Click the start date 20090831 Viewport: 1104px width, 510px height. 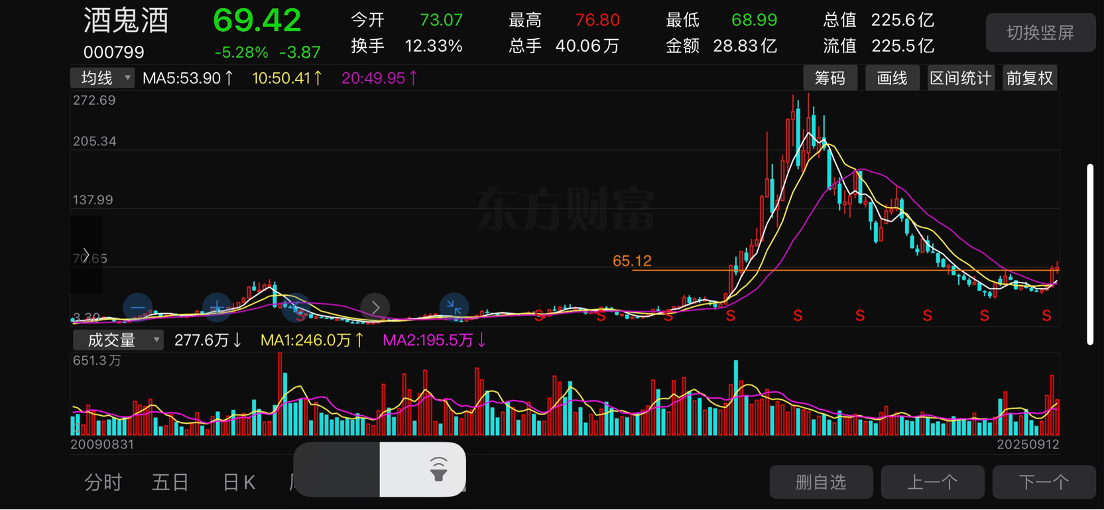[102, 444]
